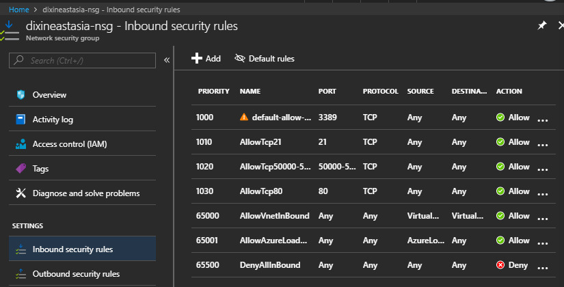Click the Overview shield icon

21,94
